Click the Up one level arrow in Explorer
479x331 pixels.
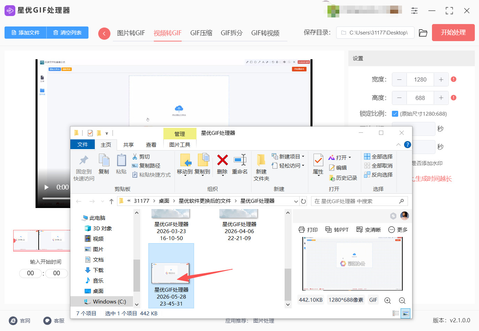click(111, 201)
